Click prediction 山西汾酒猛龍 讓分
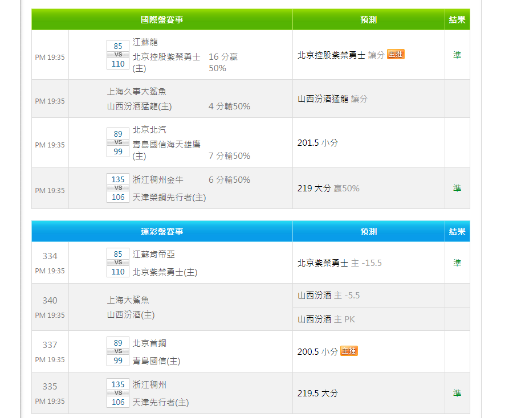 [x=332, y=99]
